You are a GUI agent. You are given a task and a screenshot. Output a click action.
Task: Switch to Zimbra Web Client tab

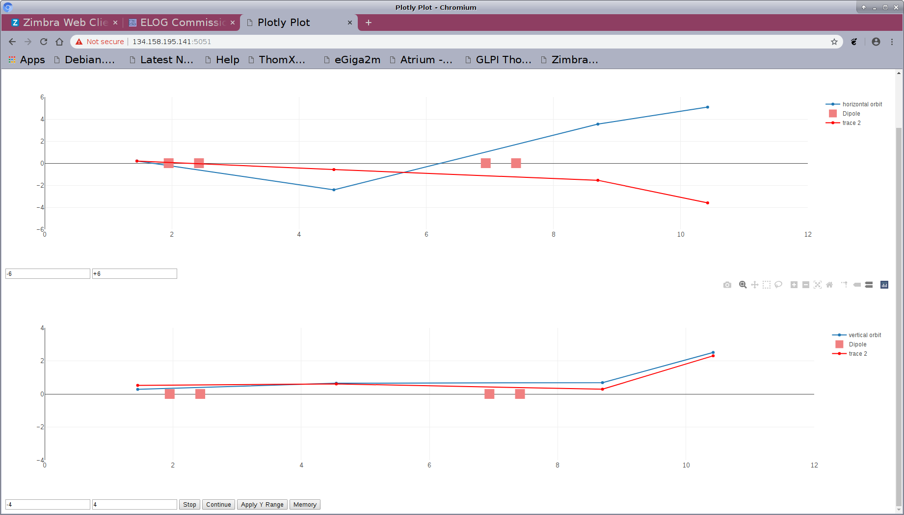point(65,23)
